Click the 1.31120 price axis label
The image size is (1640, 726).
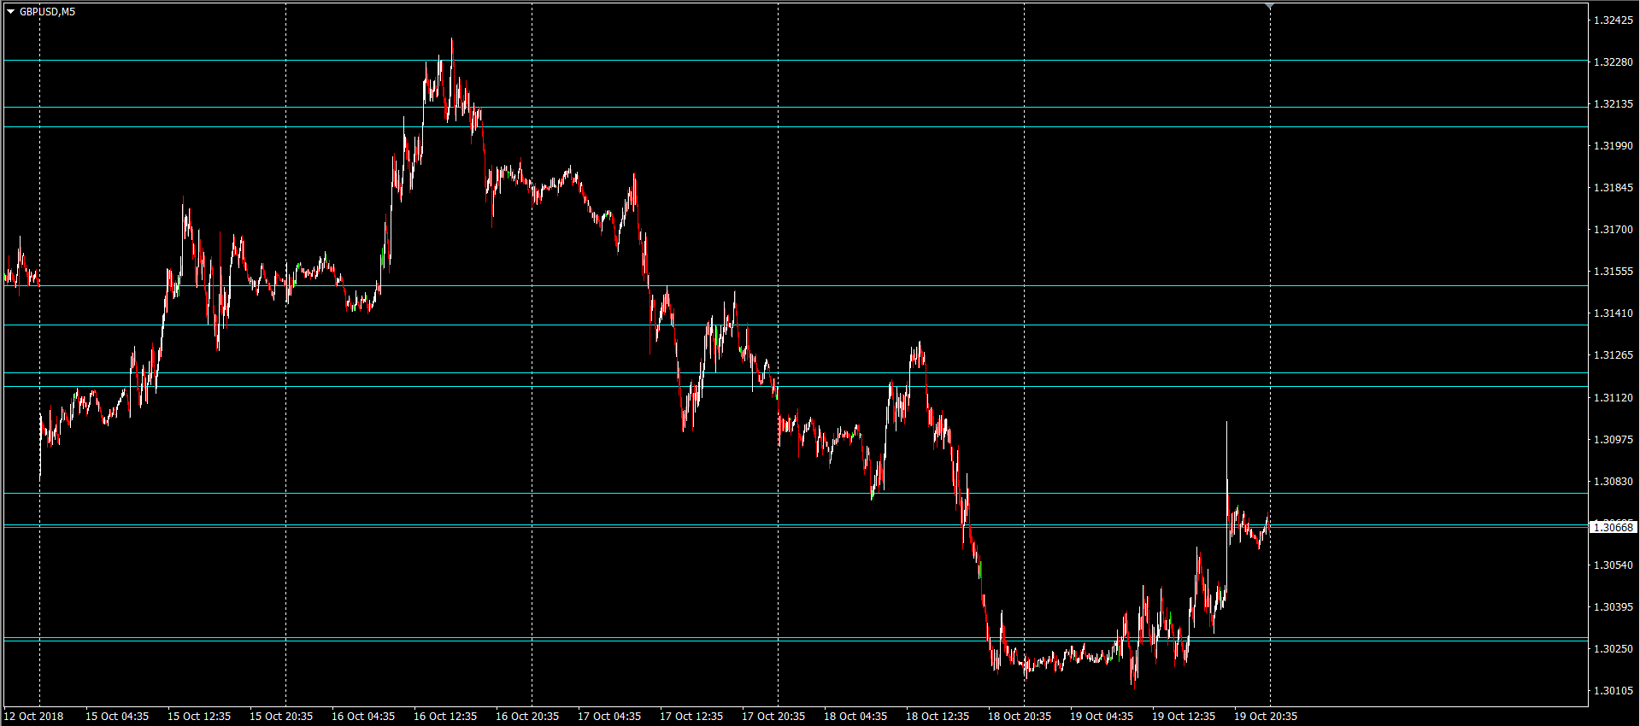[x=1613, y=397]
